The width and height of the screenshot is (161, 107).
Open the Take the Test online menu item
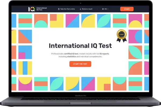click(x=67, y=9)
